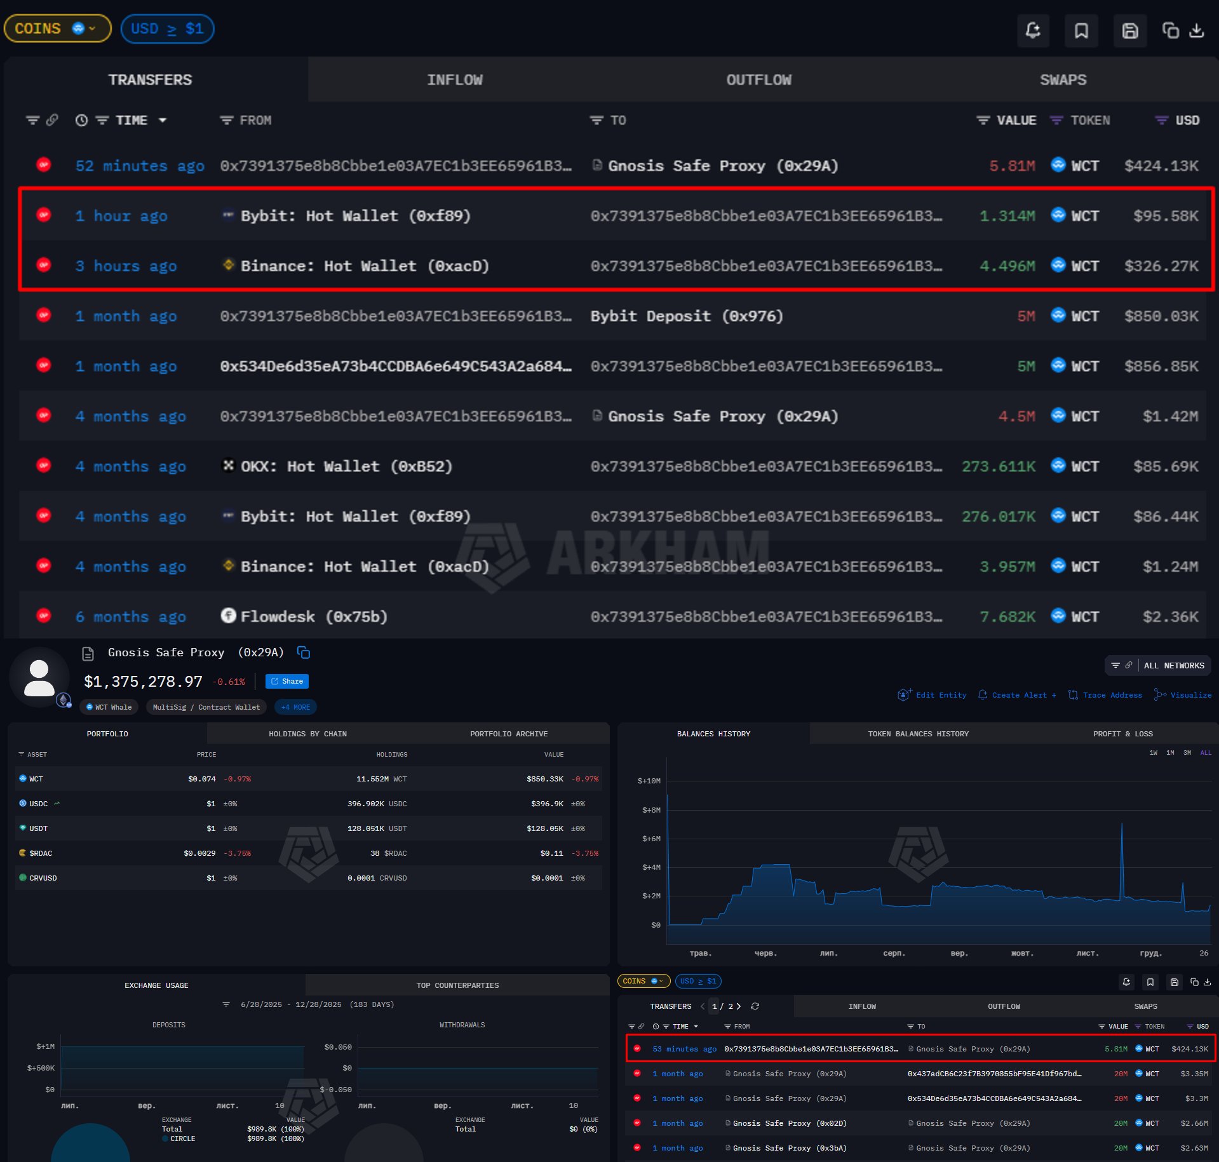Image resolution: width=1219 pixels, height=1162 pixels.
Task: Click the Flowdesk logo in the transfers list
Action: coord(228,616)
